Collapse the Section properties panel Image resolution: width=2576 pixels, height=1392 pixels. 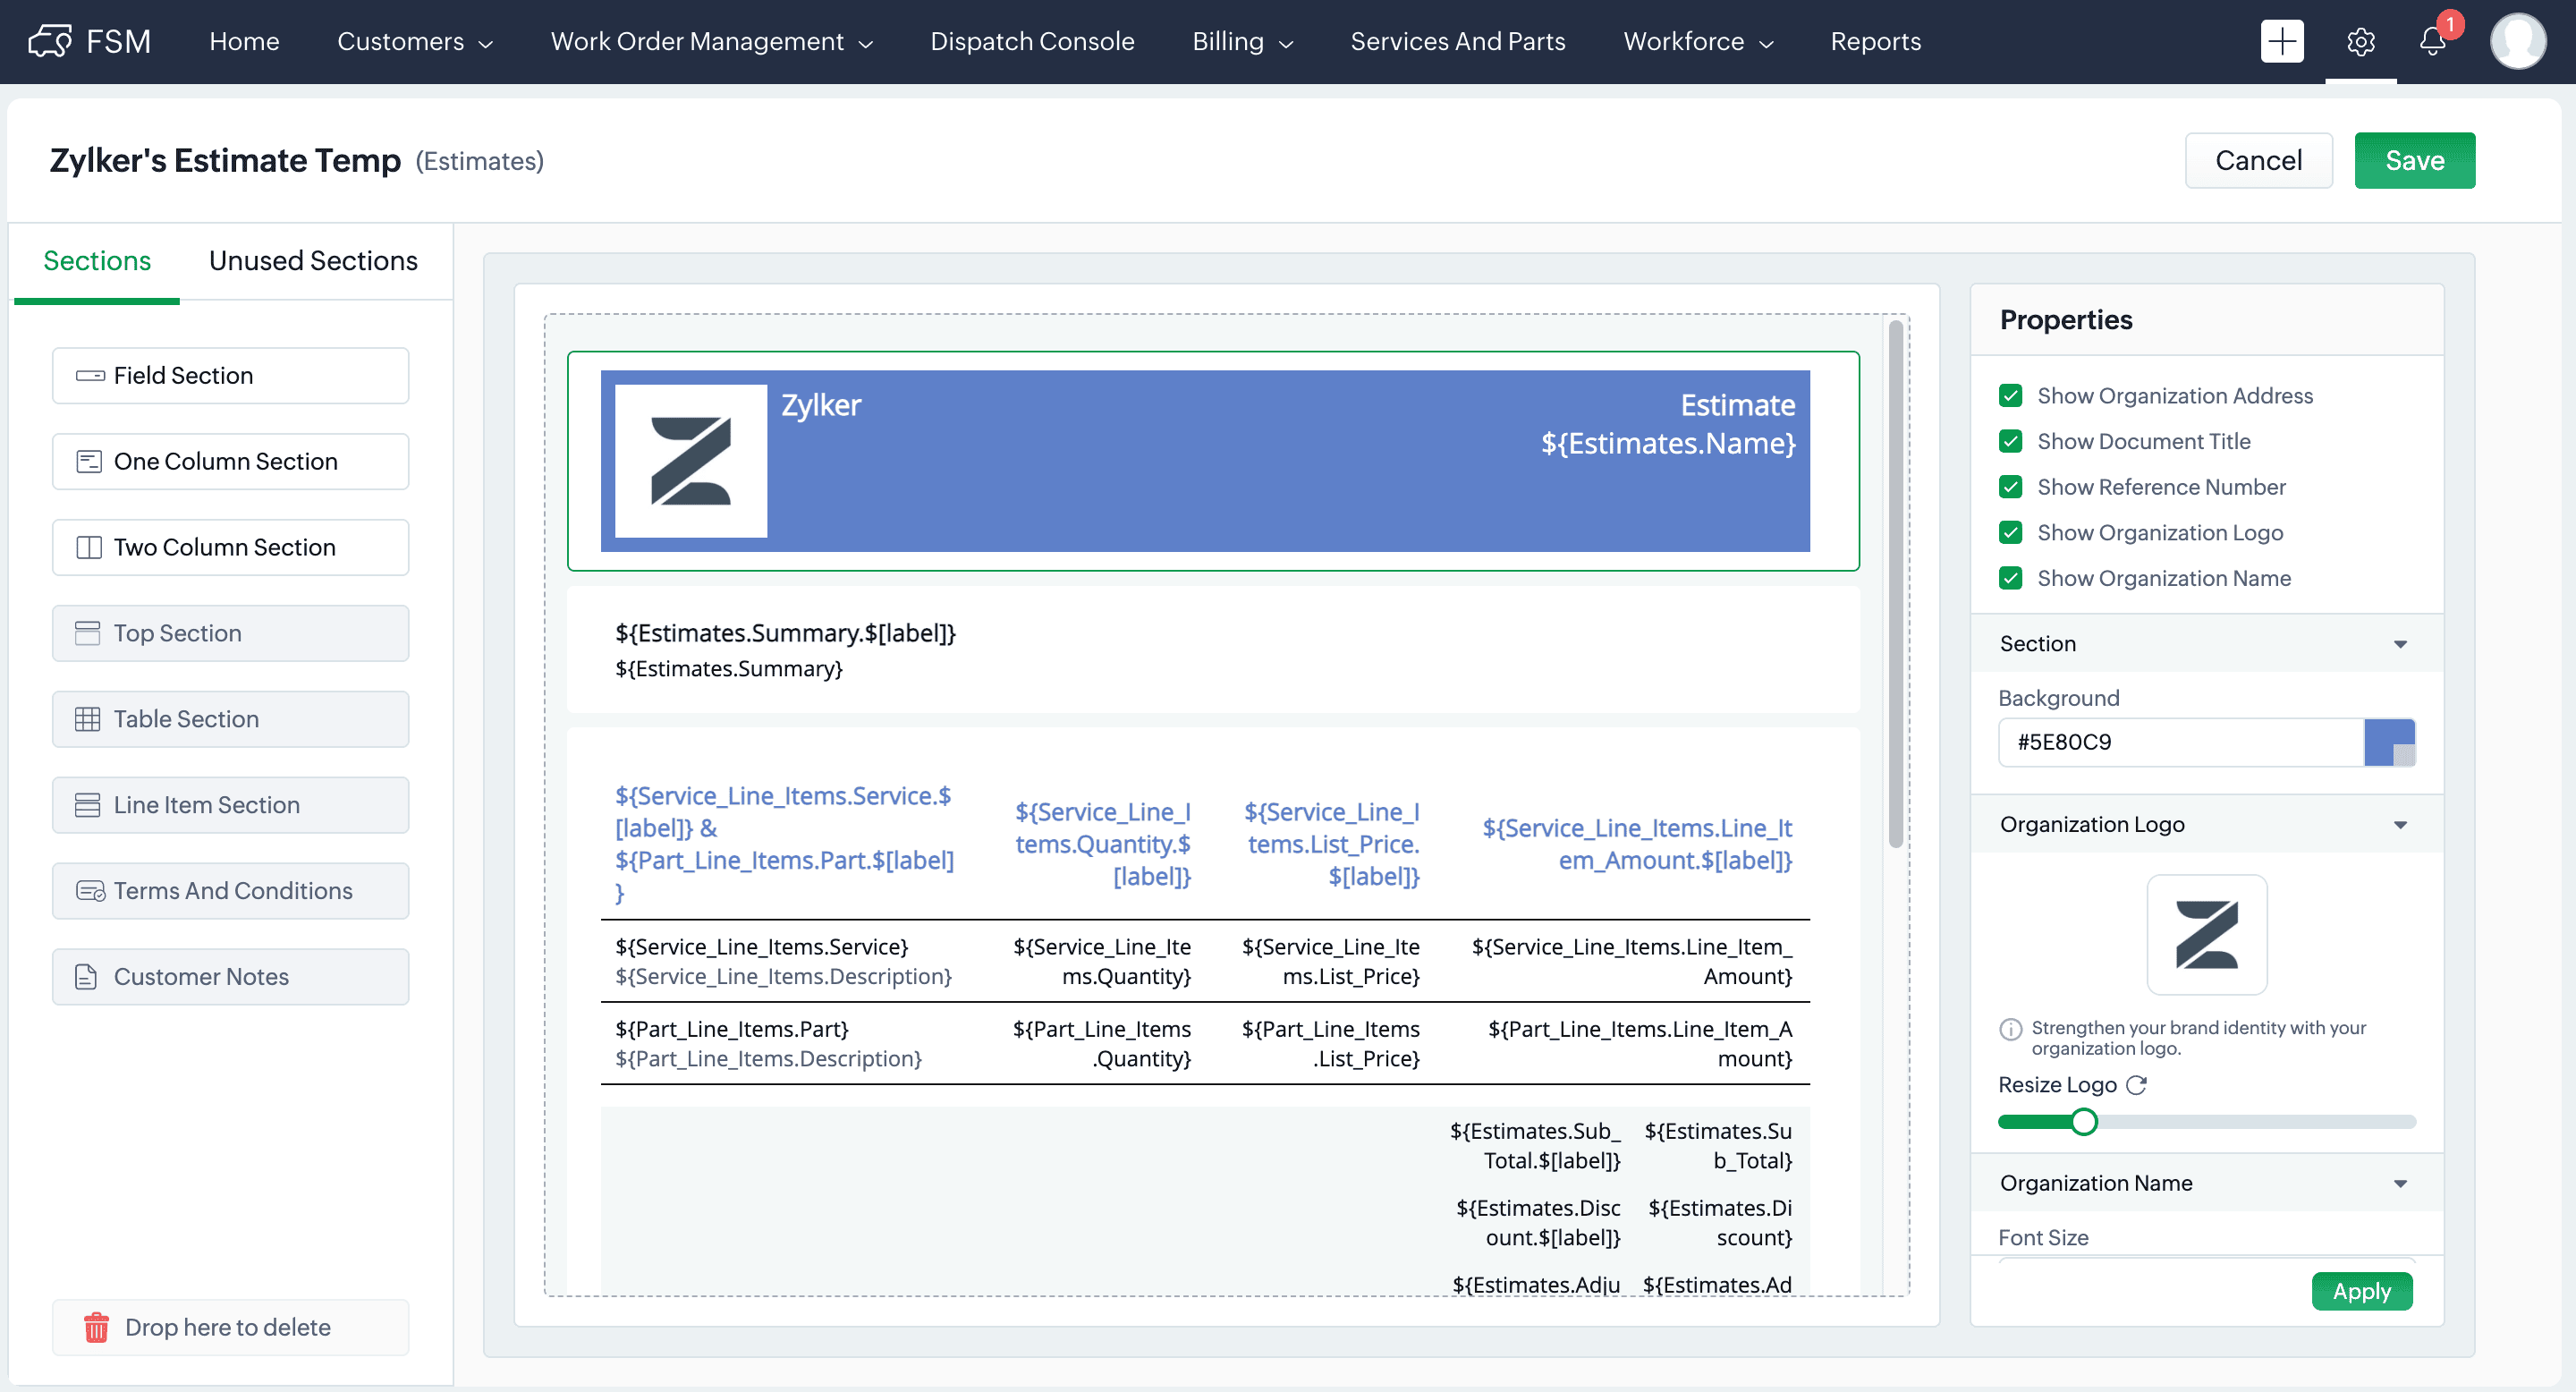[x=2400, y=644]
